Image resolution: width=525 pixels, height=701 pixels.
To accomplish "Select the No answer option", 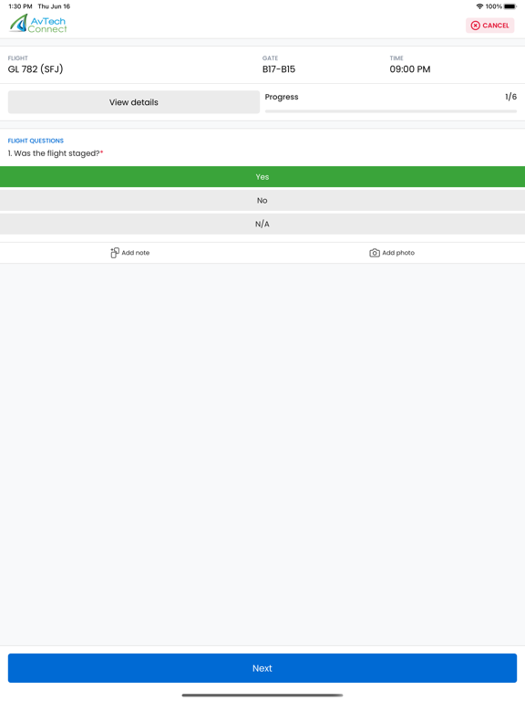I will click(262, 200).
